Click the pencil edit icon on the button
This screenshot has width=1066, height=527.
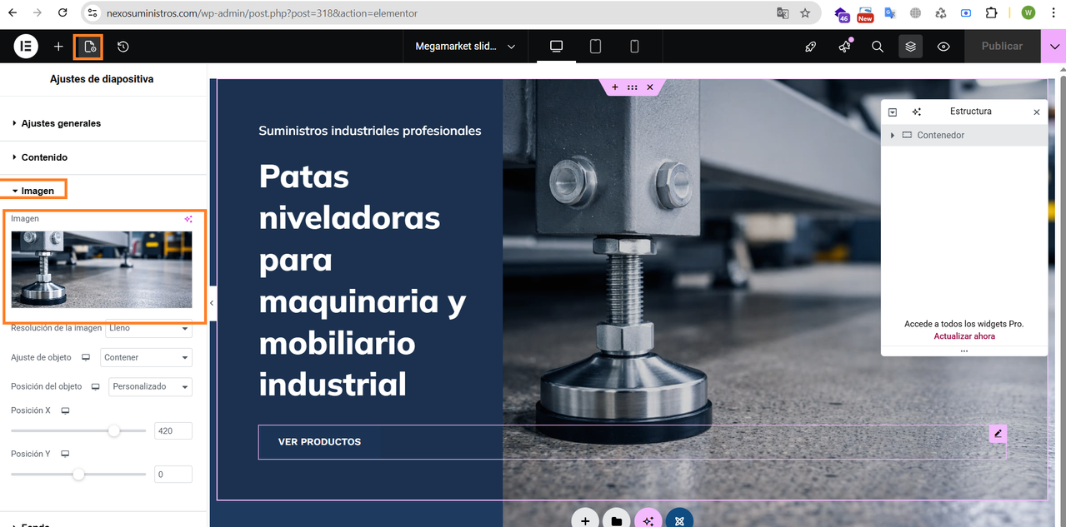(x=998, y=434)
